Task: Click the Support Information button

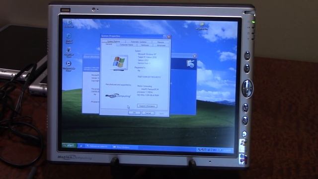Action: (x=147, y=106)
